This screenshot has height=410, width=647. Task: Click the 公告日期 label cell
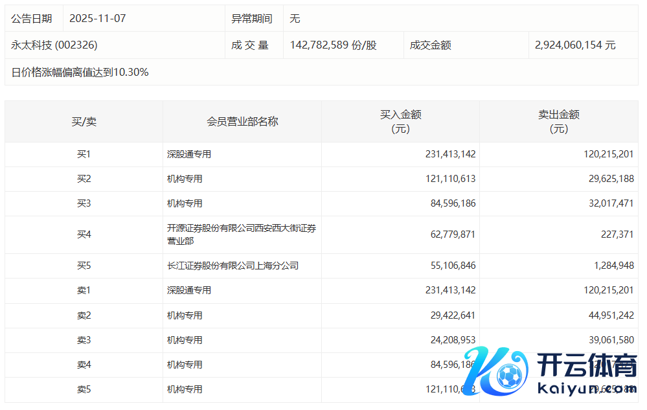(x=32, y=19)
